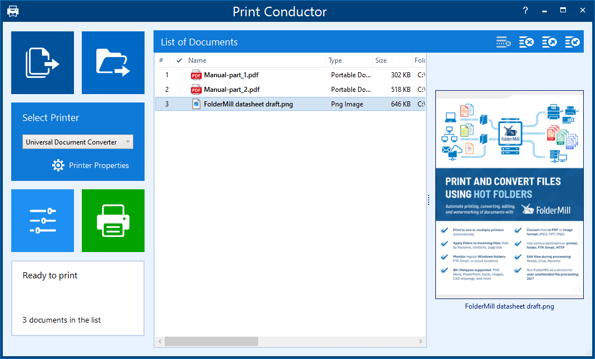
Task: Open the Settings sliders tile
Action: coord(43,221)
